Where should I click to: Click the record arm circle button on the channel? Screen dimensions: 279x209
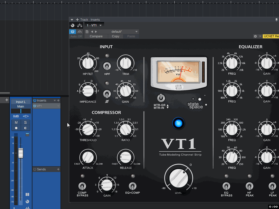(x=16, y=128)
